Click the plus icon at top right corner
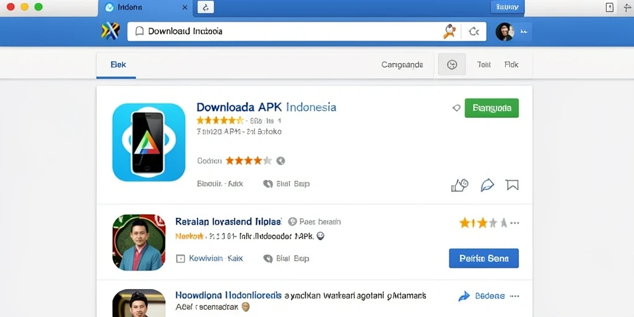The width and height of the screenshot is (634, 317). (628, 7)
